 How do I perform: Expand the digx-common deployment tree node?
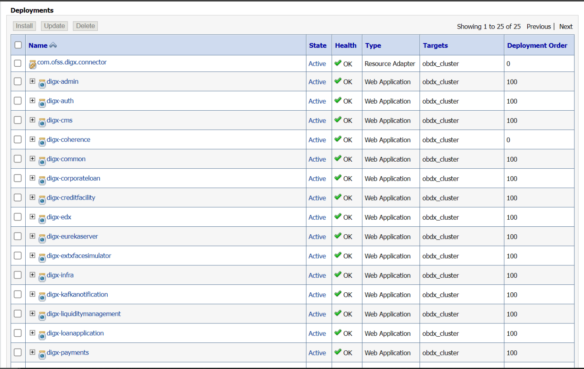click(x=32, y=159)
